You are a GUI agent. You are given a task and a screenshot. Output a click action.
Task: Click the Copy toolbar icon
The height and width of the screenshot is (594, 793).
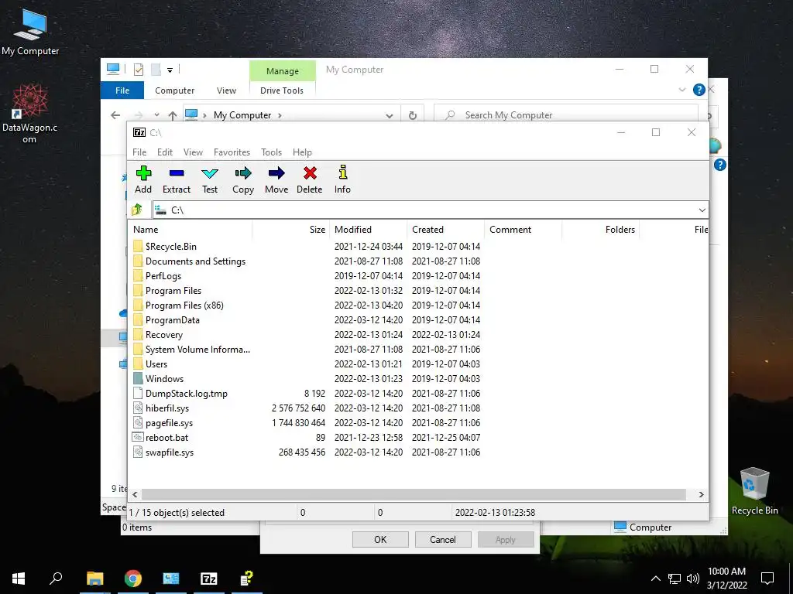tap(243, 173)
